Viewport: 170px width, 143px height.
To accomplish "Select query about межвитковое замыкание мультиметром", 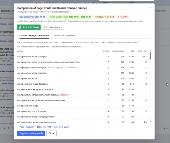I will [48, 62].
